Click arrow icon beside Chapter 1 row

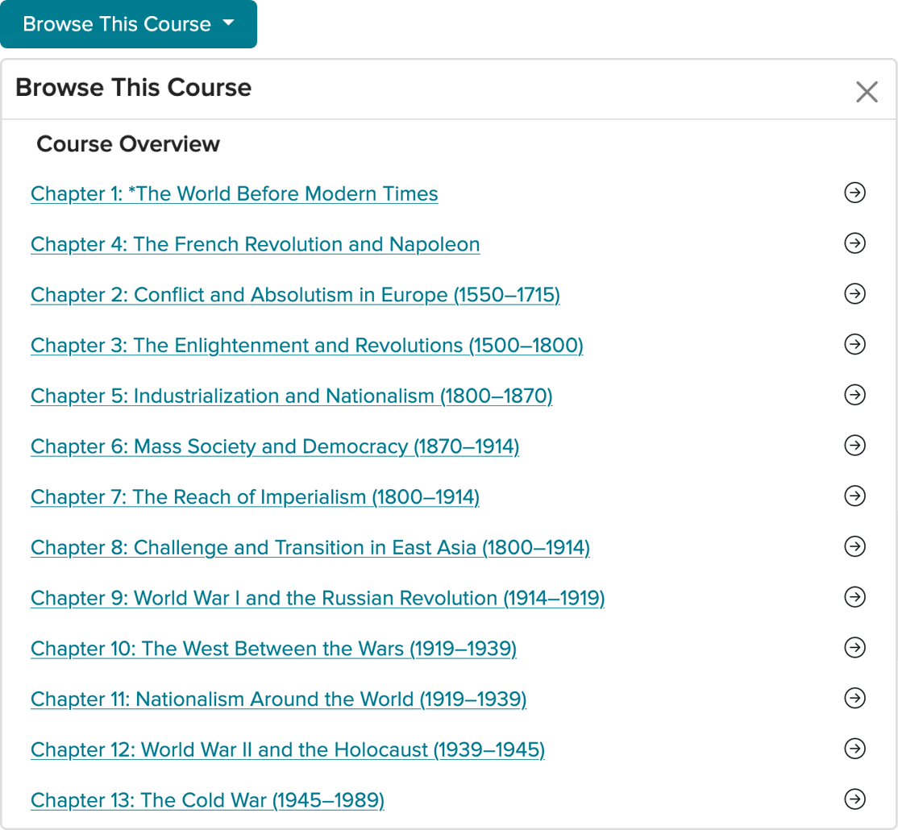[854, 193]
